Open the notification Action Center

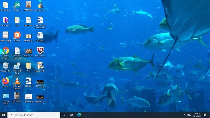point(205,115)
